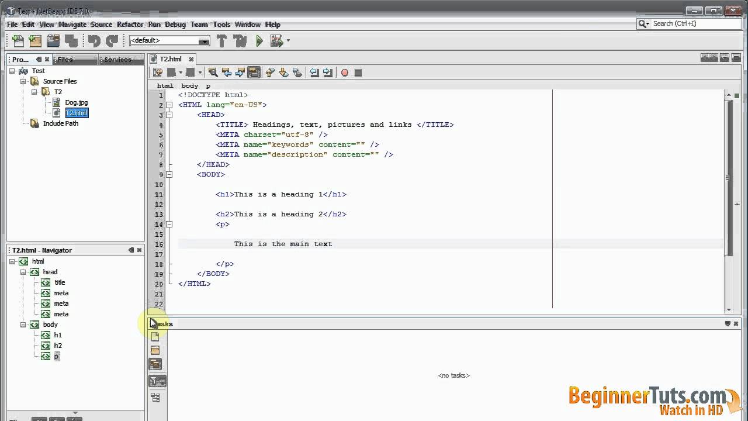This screenshot has height=421, width=748.
Task: Jump to last edit location icon
Action: (158, 73)
